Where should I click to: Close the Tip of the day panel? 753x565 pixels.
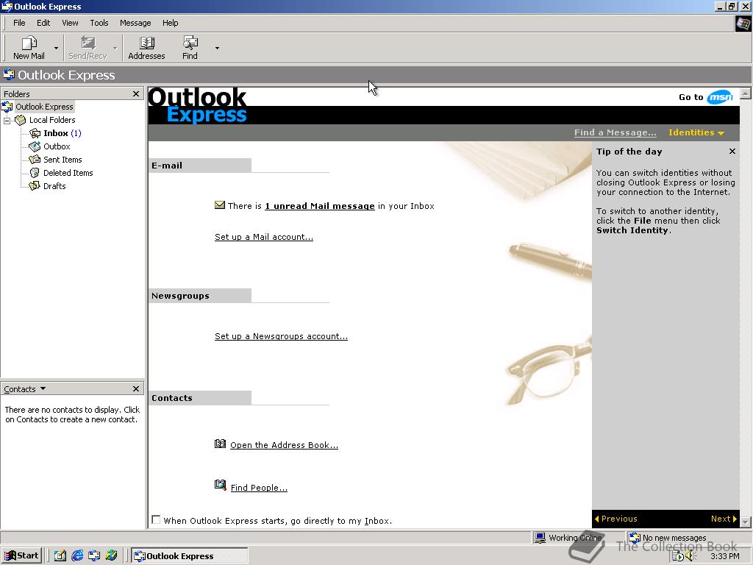click(732, 152)
